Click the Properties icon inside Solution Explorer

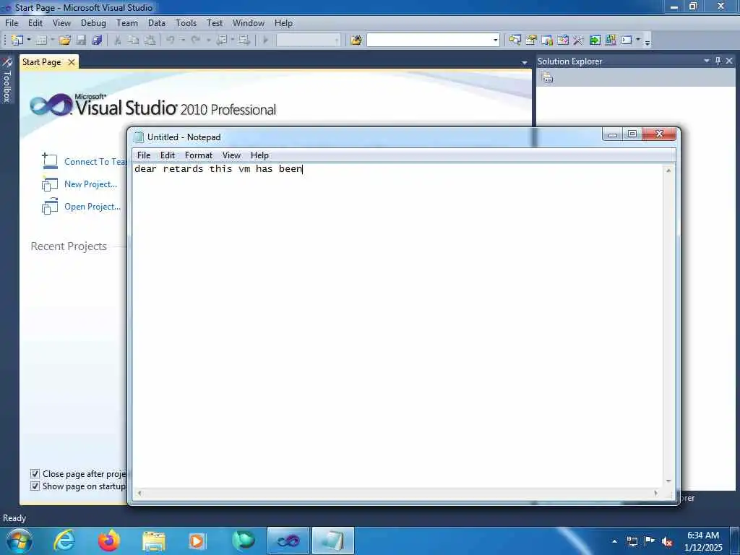(x=547, y=77)
